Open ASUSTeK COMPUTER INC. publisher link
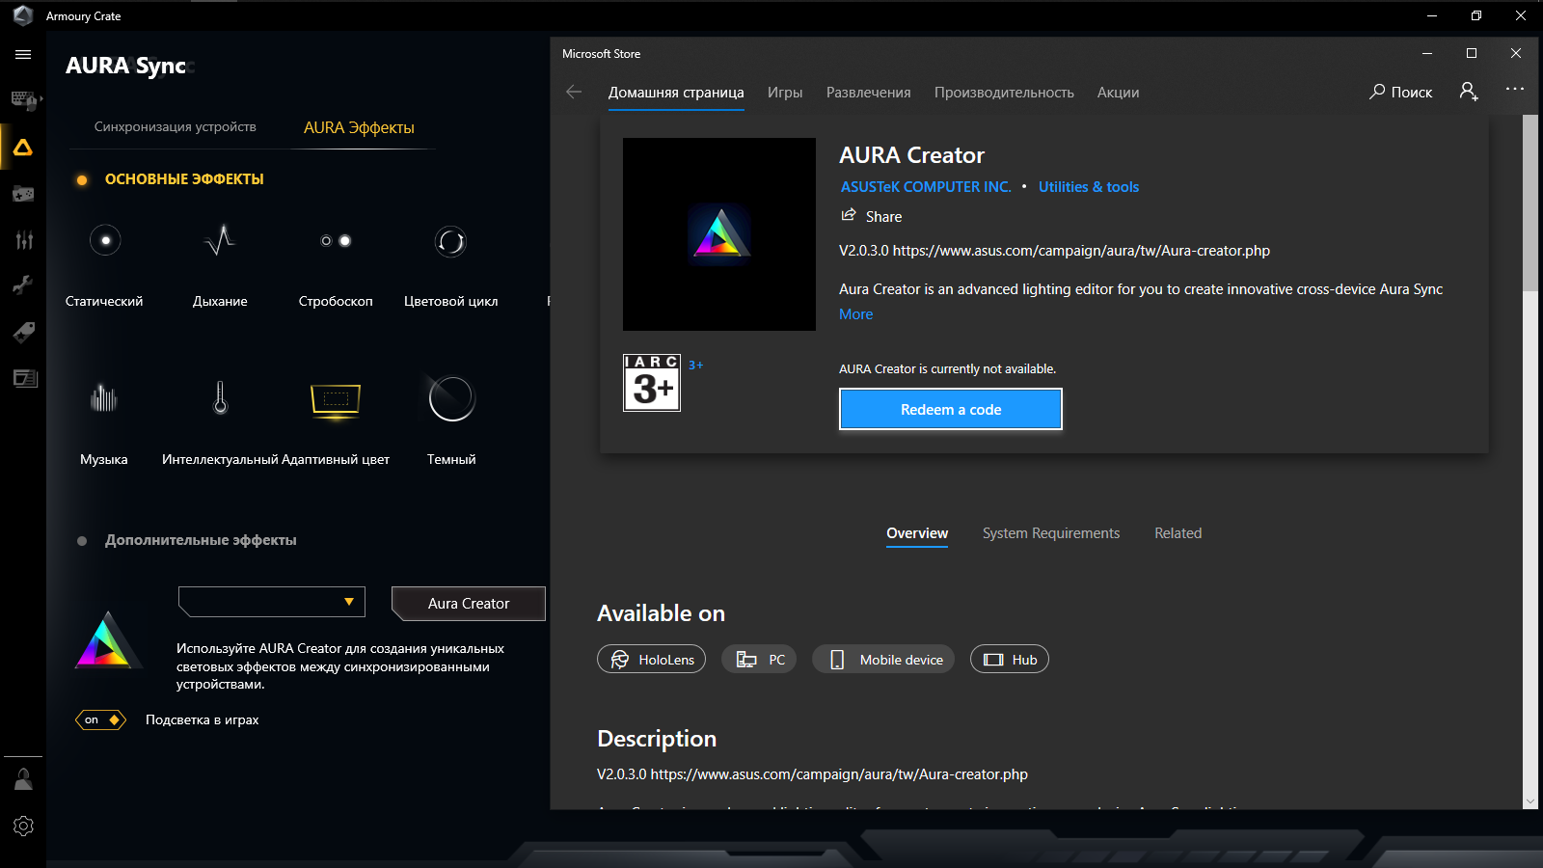The width and height of the screenshot is (1543, 868). click(x=926, y=187)
